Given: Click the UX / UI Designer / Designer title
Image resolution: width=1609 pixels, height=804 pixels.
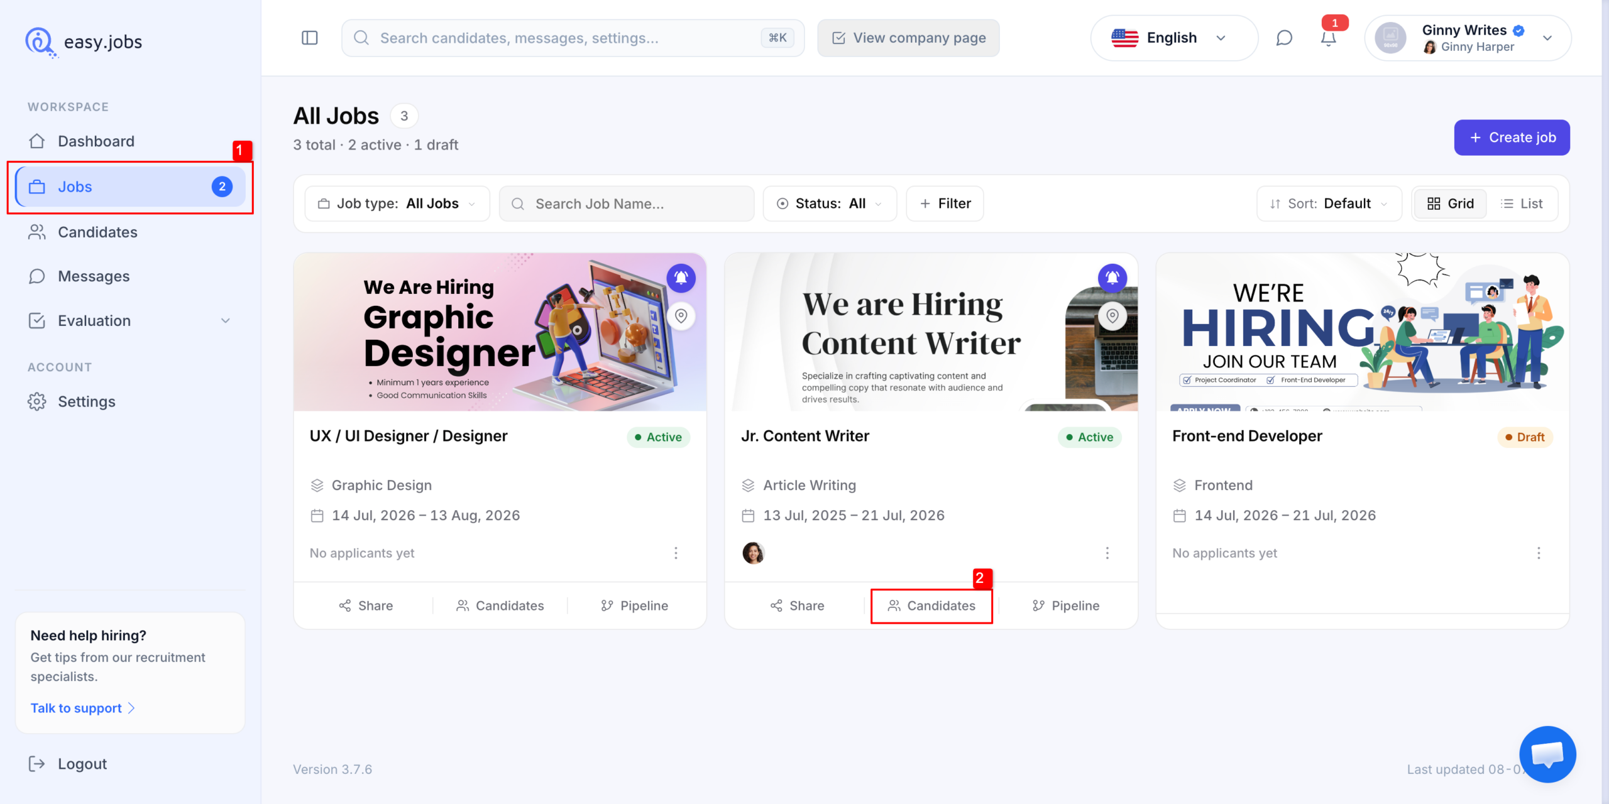Looking at the screenshot, I should pos(409,436).
